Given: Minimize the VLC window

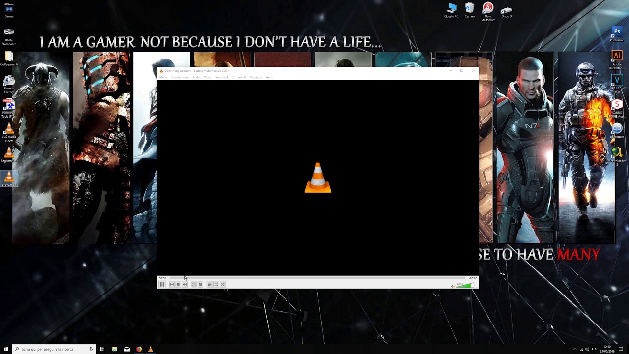Looking at the screenshot, I should (451, 71).
